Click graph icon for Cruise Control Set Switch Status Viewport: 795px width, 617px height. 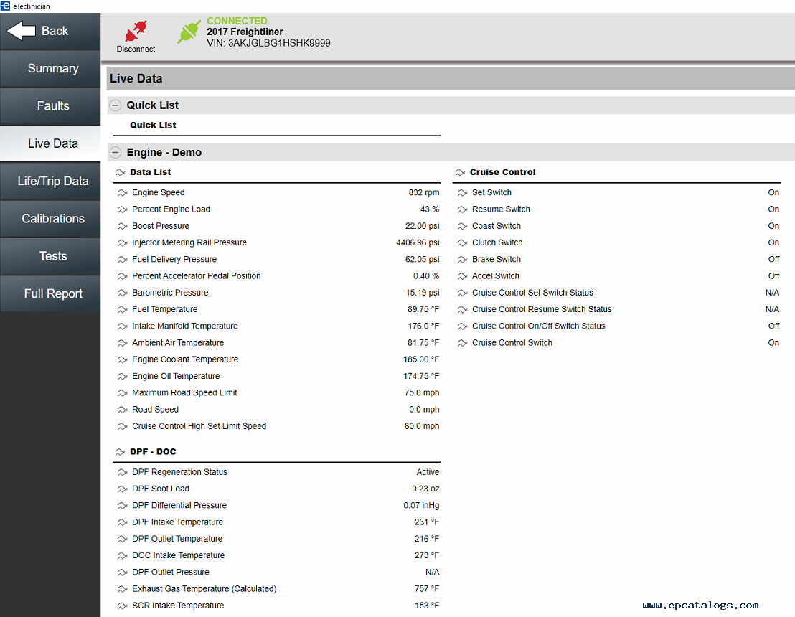tap(462, 293)
